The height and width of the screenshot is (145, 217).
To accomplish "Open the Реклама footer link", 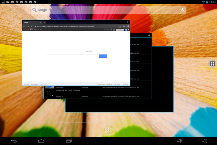I will pos(27,84).
